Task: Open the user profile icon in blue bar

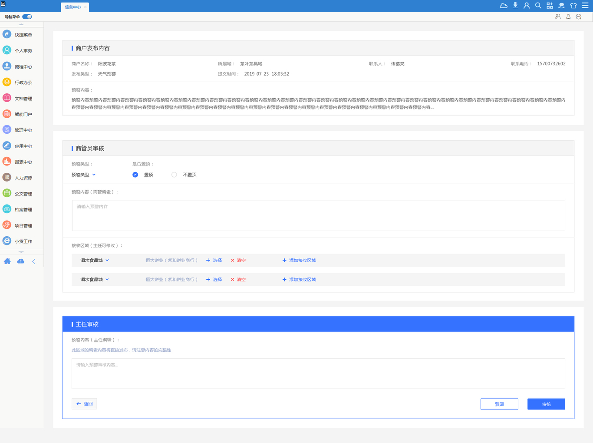Action: pos(527,6)
